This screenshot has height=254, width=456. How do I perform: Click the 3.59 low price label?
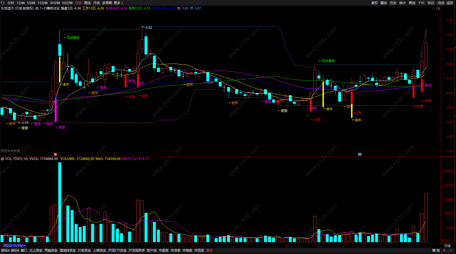pos(25,123)
